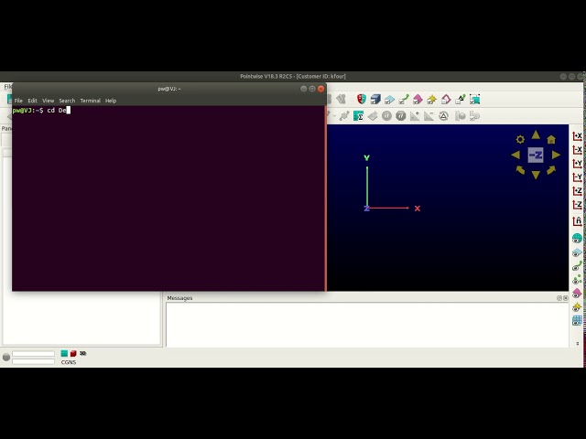The height and width of the screenshot is (439, 586).
Task: Click the circular triangle re-initialize icon
Action: pos(443,116)
